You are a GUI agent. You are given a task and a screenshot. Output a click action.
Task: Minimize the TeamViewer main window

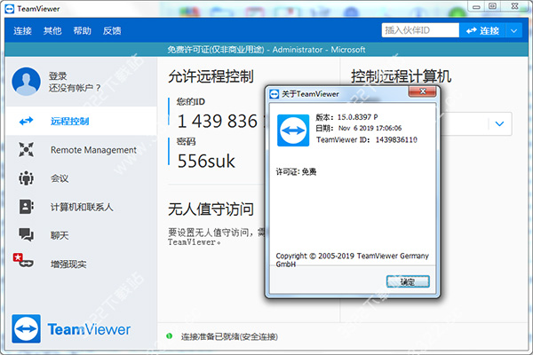(476, 6)
